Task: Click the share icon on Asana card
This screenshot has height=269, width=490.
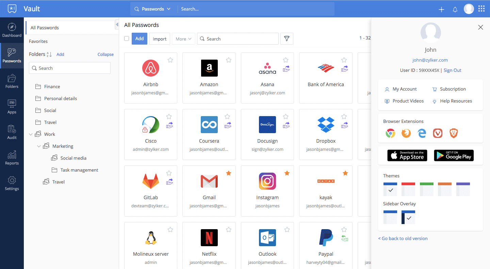Action: 286,69
